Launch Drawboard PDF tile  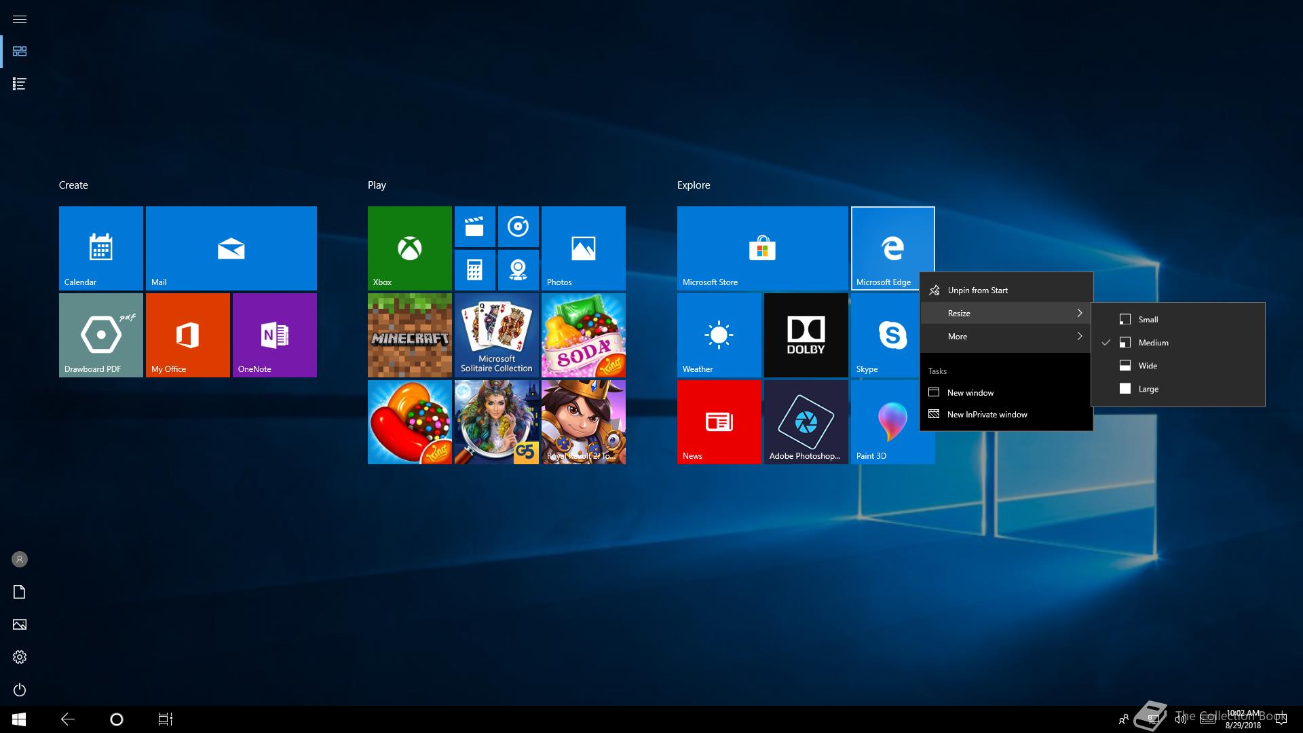101,335
